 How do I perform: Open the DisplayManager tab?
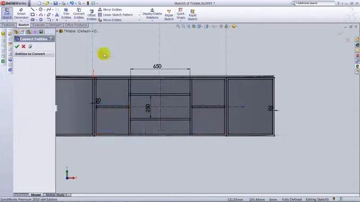tap(41, 32)
